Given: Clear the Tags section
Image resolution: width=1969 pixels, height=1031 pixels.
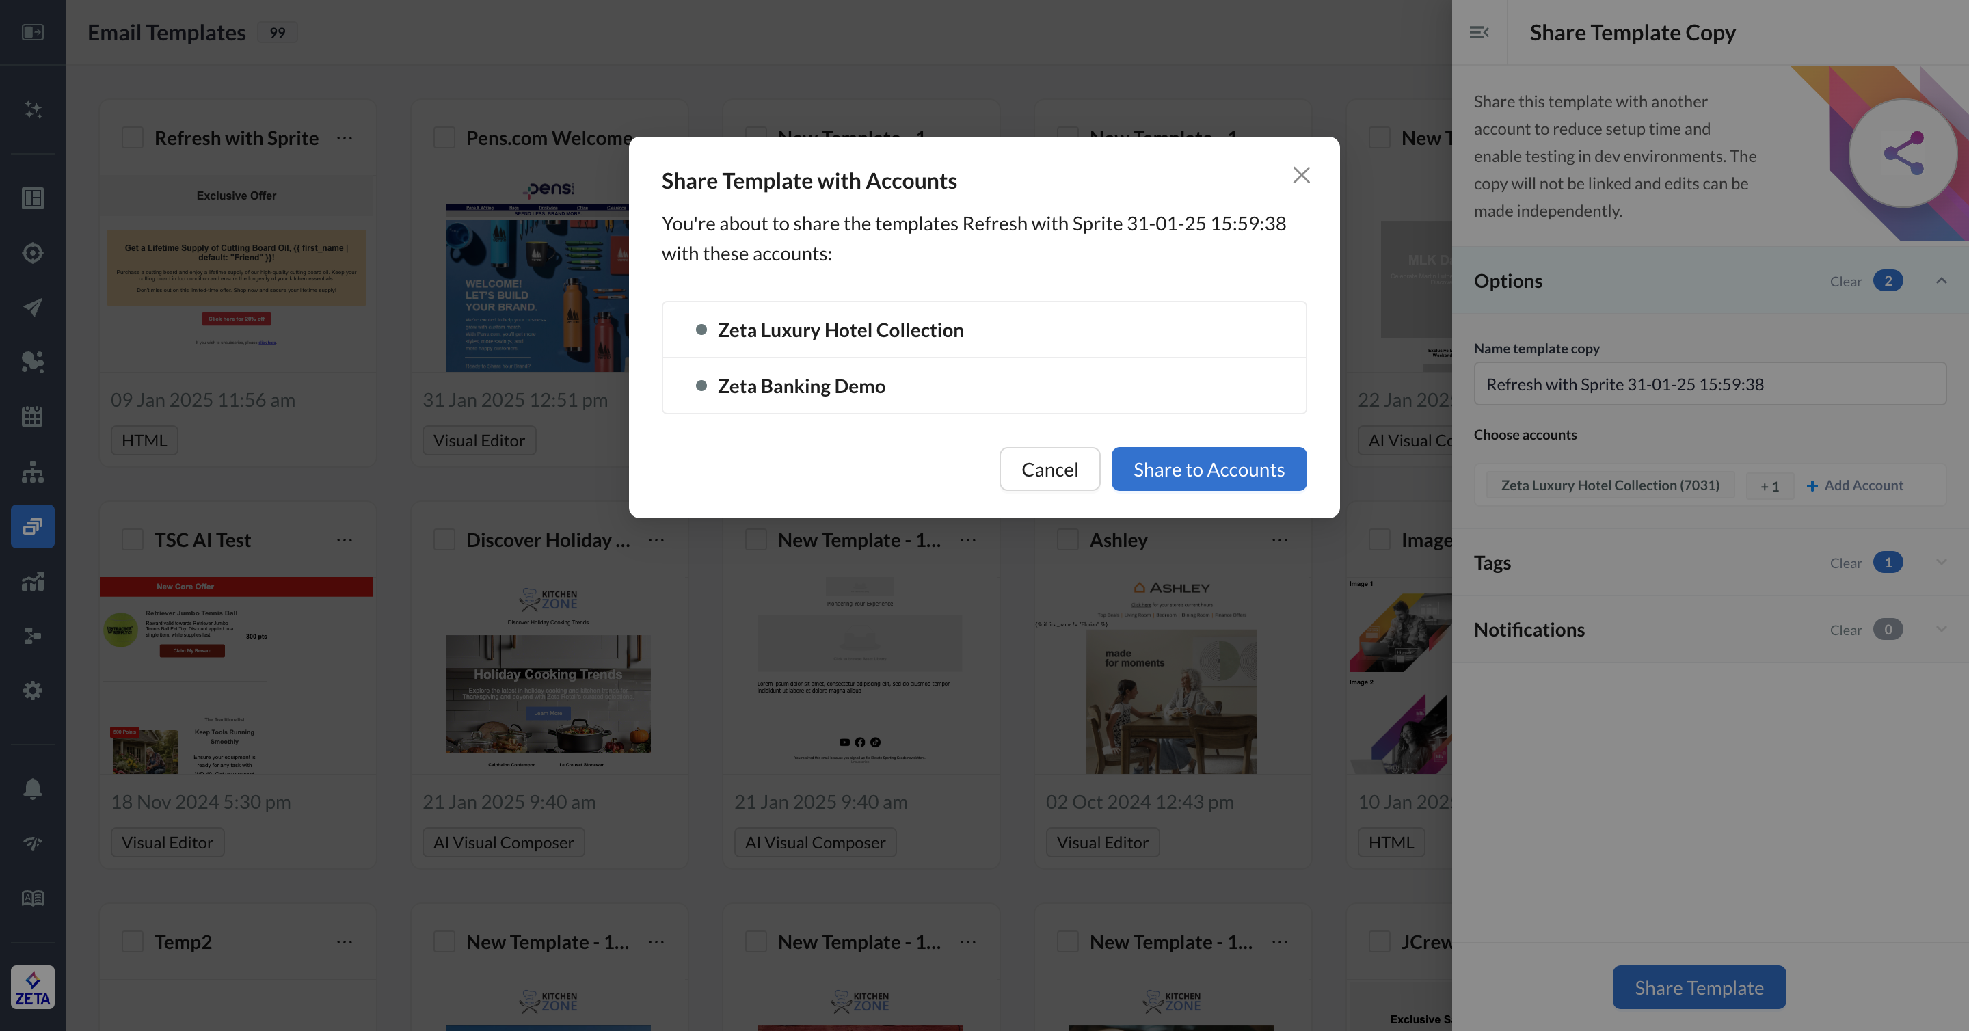Looking at the screenshot, I should tap(1845, 563).
